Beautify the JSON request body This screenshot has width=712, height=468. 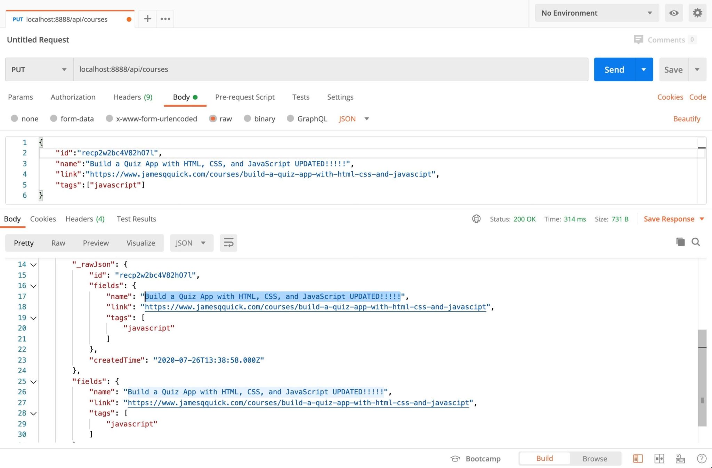687,118
